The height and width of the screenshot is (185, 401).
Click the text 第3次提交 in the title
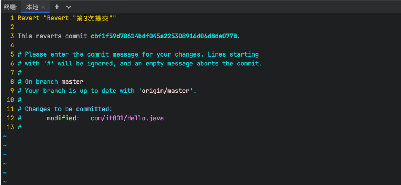(x=92, y=18)
